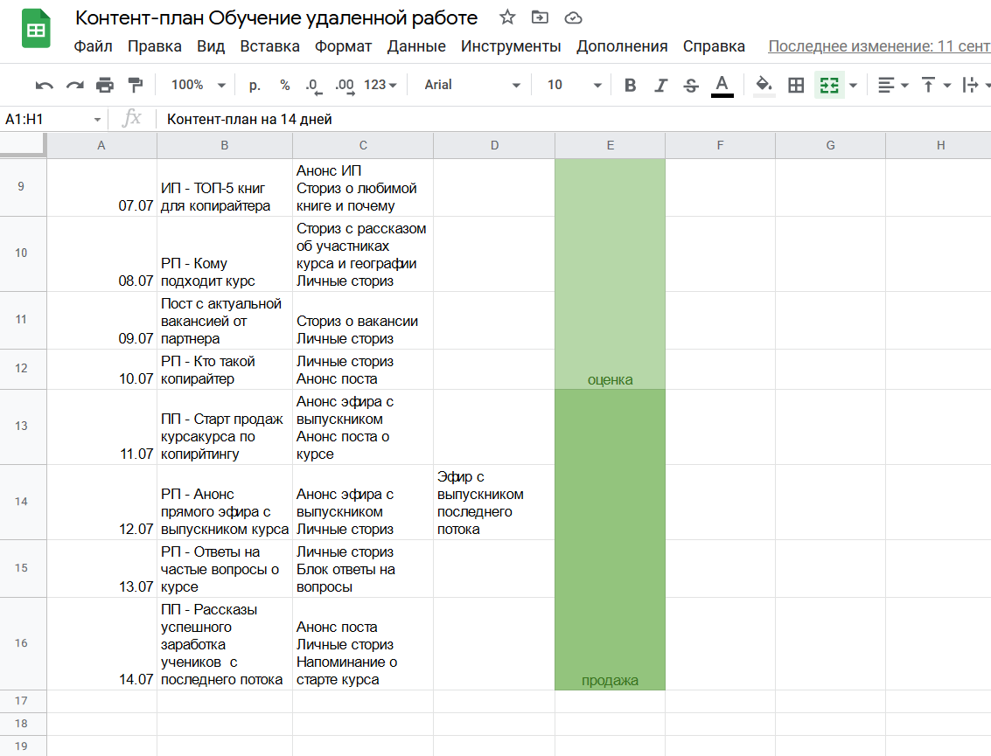Click the document title to rename
991x756 pixels.
276,17
